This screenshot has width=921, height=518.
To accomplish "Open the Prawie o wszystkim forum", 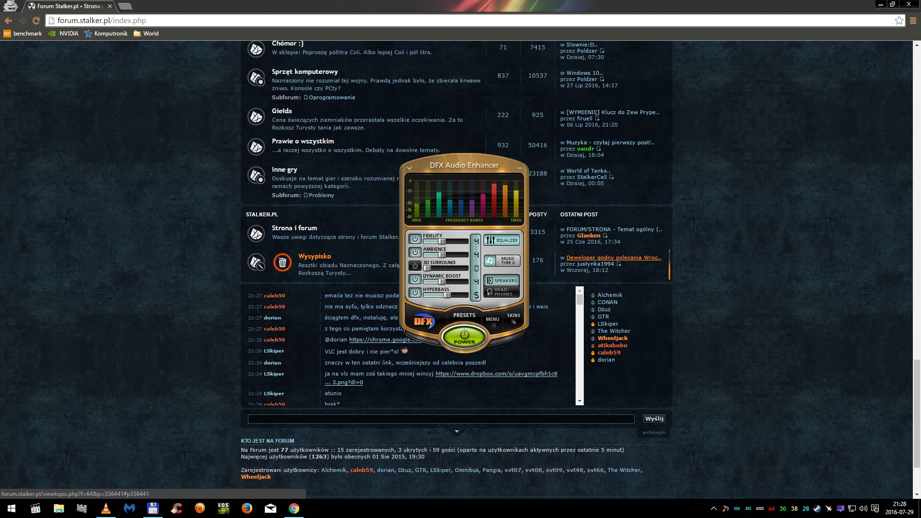I will [303, 141].
